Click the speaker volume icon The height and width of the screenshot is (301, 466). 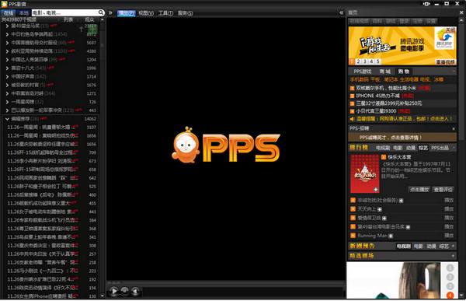(x=135, y=291)
